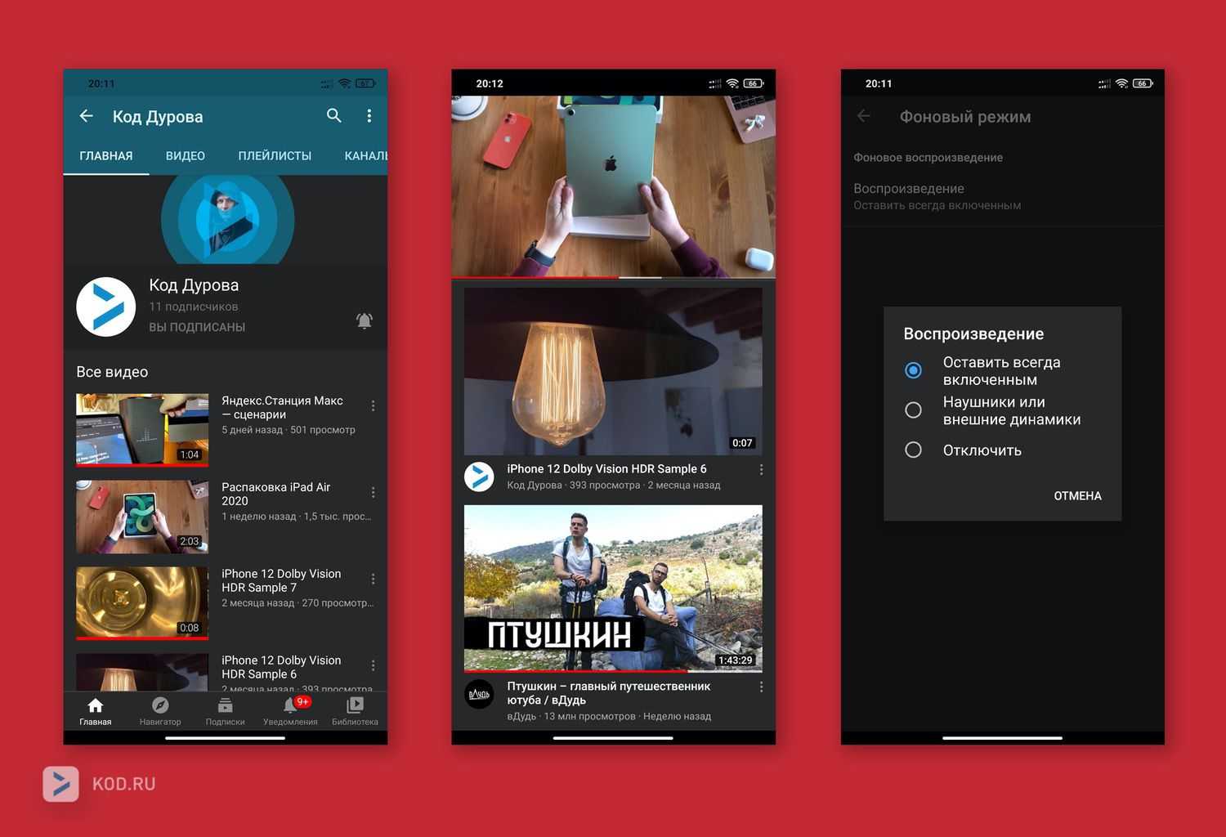Screen dimensions: 1226x837
Task: Choose Наушники или внешние динамики option
Action: pos(913,410)
